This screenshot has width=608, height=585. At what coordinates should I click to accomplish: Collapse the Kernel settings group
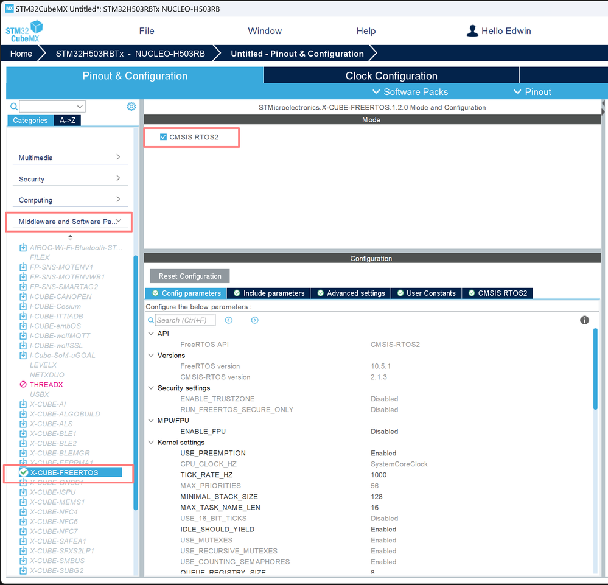click(x=151, y=442)
